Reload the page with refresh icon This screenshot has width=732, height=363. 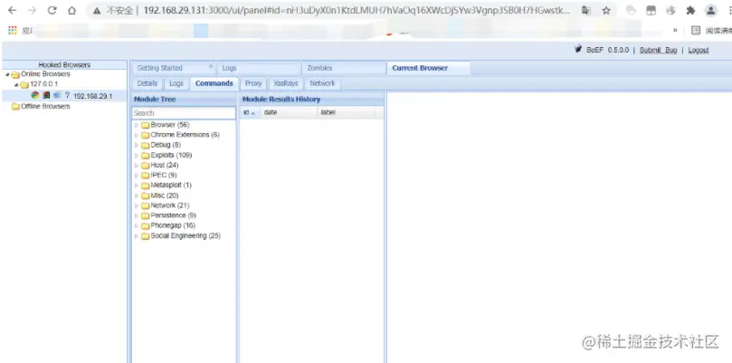coord(52,10)
